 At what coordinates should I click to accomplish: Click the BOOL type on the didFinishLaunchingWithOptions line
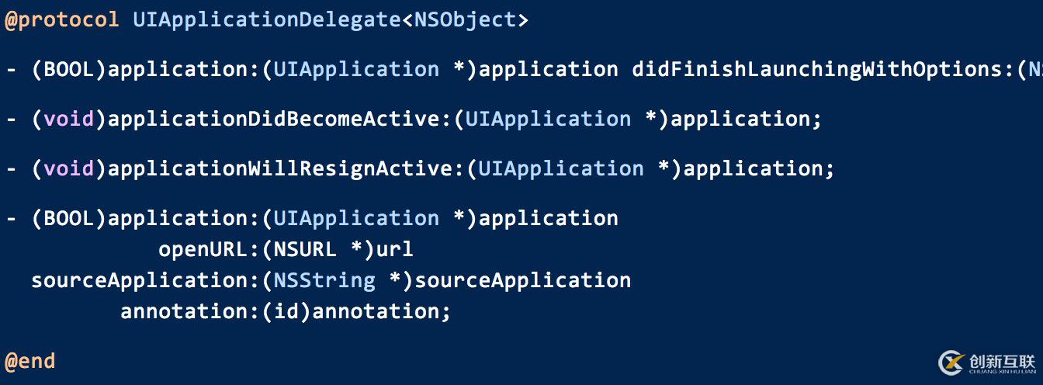(68, 69)
